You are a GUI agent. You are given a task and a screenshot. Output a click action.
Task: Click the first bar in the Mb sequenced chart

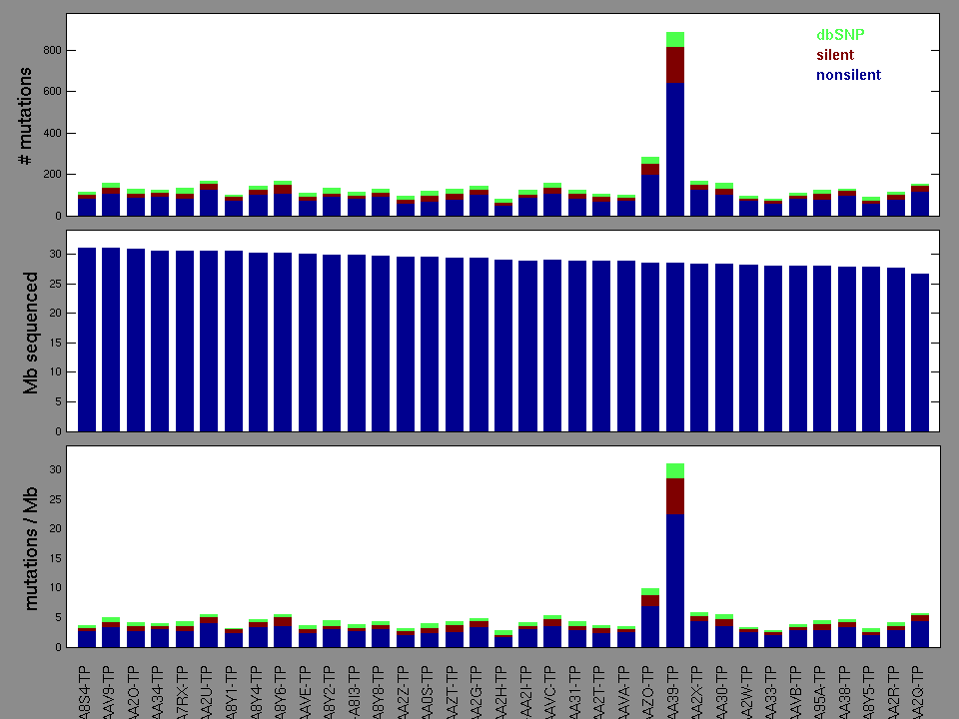click(87, 340)
